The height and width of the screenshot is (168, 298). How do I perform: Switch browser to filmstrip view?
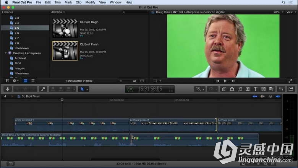[x=26, y=81]
